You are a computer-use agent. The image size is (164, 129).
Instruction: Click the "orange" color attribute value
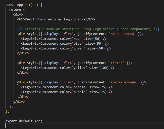[x=80, y=87]
